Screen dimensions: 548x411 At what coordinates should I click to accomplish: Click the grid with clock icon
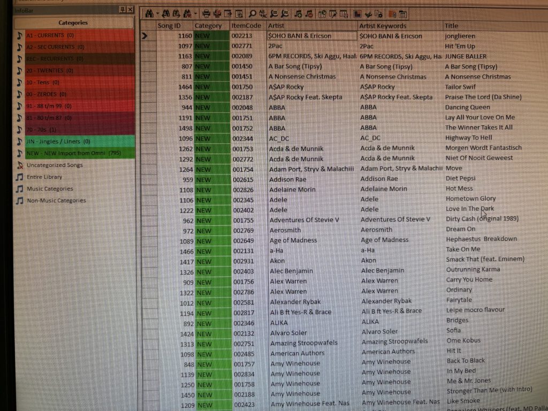pos(322,13)
